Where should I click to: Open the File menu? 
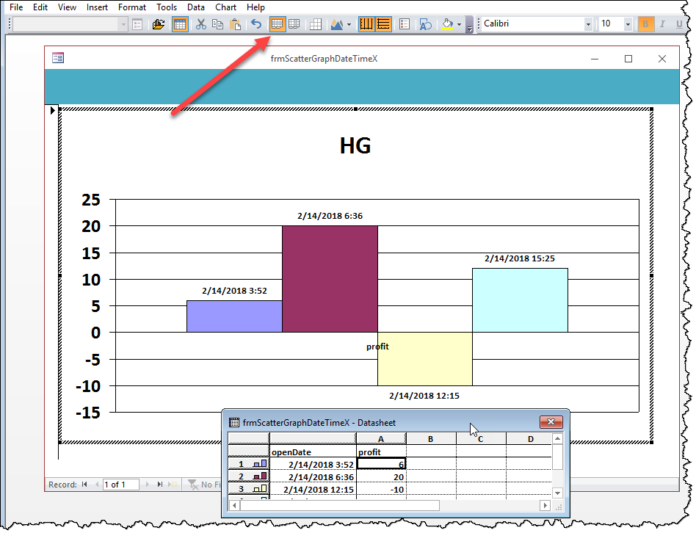click(x=16, y=7)
